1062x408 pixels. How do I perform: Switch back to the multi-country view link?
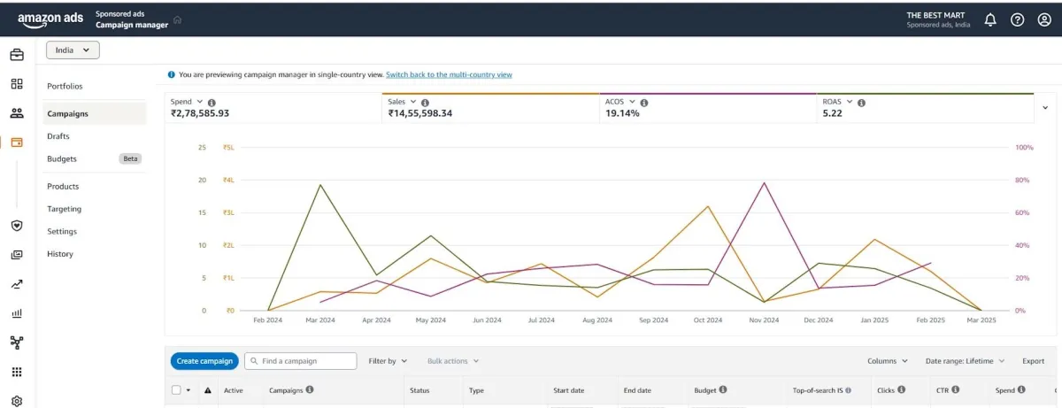point(449,75)
